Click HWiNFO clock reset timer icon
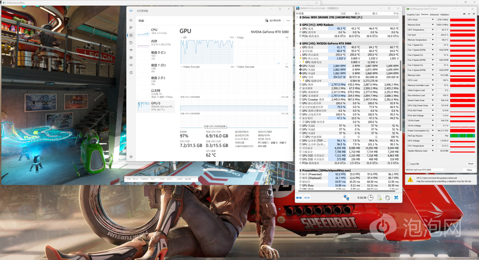The image size is (479, 260). click(x=370, y=198)
